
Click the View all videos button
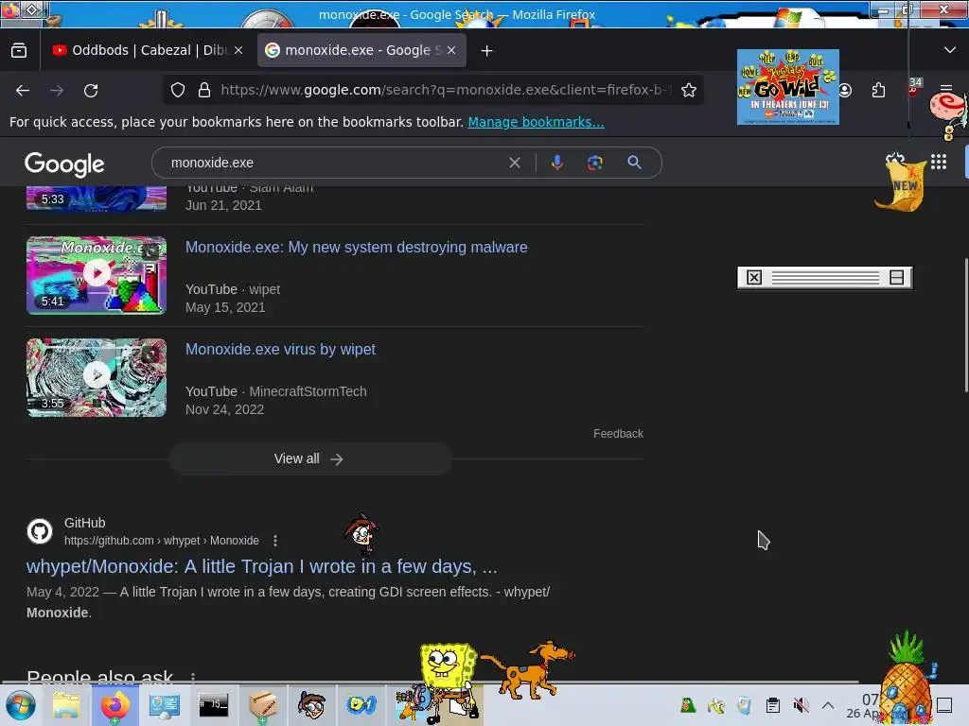310,458
